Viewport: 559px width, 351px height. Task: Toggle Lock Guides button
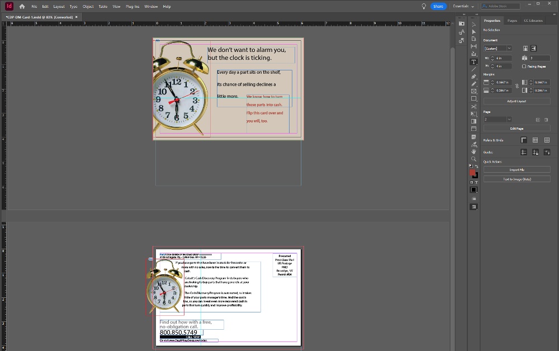tap(535, 153)
